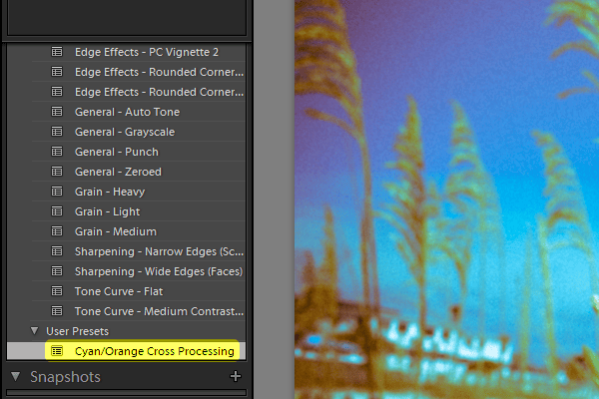Click the icon of Cyan/Orange Cross Processing preset
The image size is (599, 399).
57,350
